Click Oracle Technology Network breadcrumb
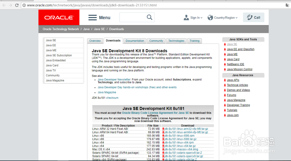 pos(61,29)
